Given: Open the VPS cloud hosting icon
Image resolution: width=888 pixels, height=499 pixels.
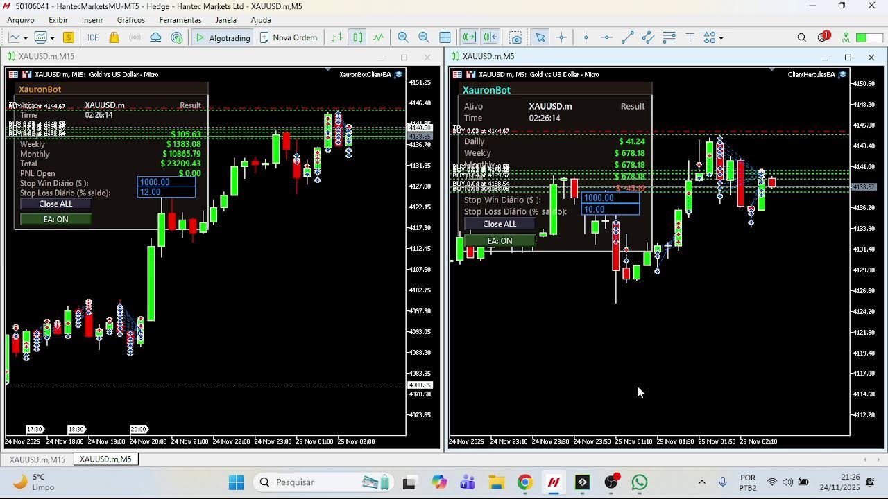Looking at the screenshot, I should 156,37.
